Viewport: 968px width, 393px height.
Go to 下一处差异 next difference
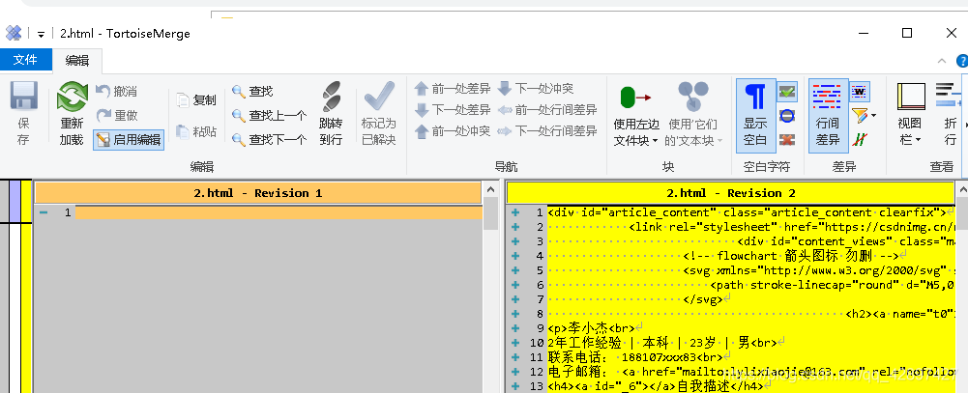453,110
